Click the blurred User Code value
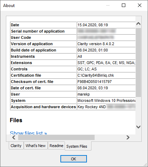Viewport: 148px width, 167px height. (x=96, y=37)
